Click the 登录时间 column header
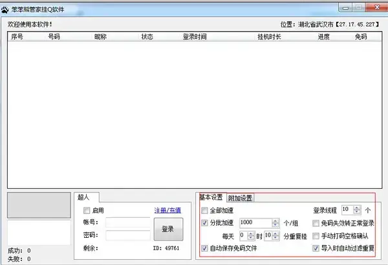Image resolution: width=388 pixels, height=265 pixels. 195,37
